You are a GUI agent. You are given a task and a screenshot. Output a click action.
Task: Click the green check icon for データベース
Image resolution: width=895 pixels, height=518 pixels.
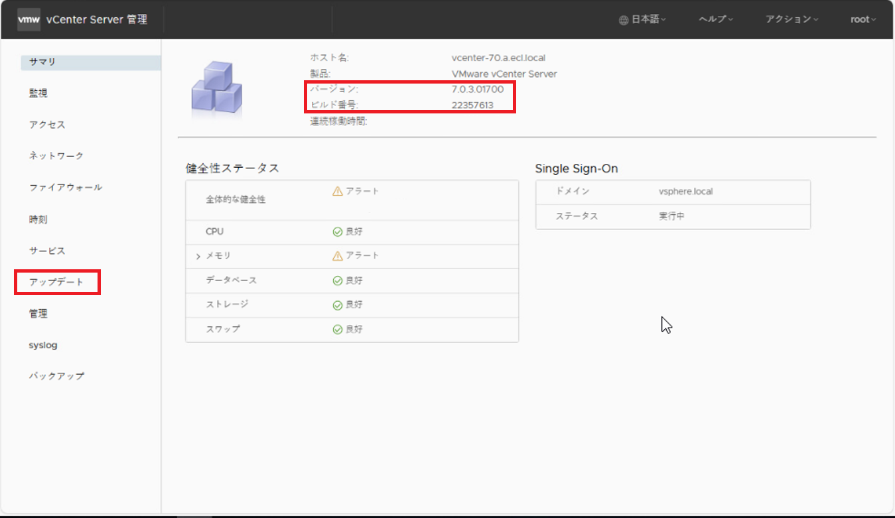(337, 281)
